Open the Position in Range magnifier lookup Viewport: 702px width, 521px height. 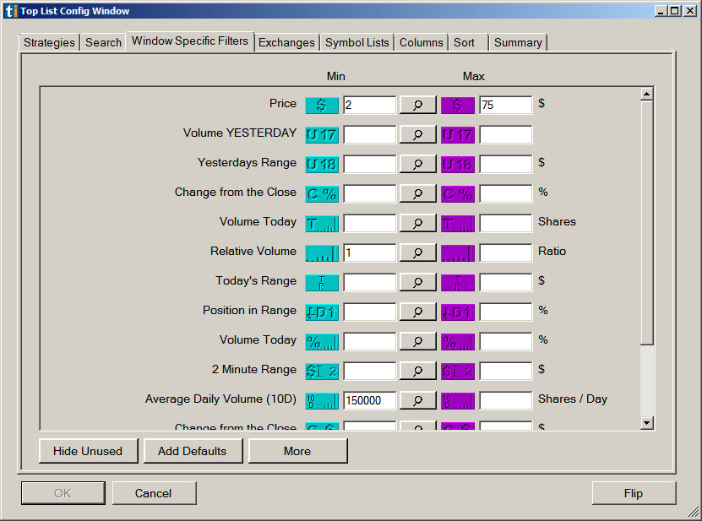click(x=417, y=312)
